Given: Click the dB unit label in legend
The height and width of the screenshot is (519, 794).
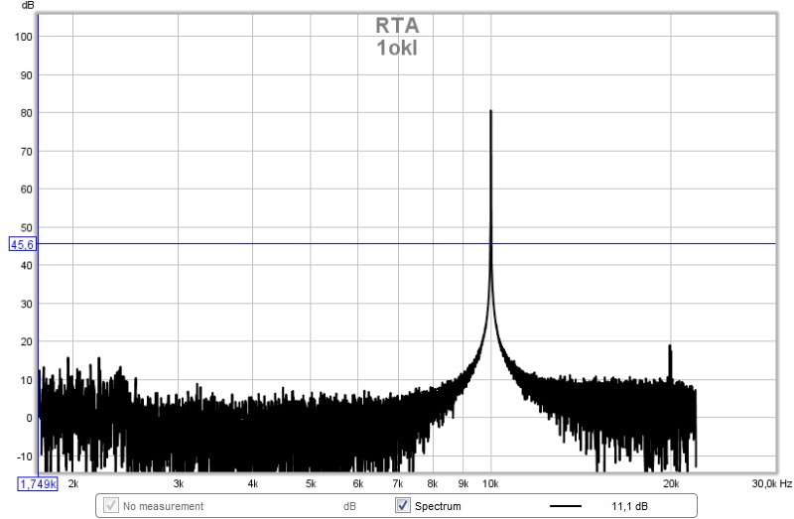Looking at the screenshot, I should 349,506.
